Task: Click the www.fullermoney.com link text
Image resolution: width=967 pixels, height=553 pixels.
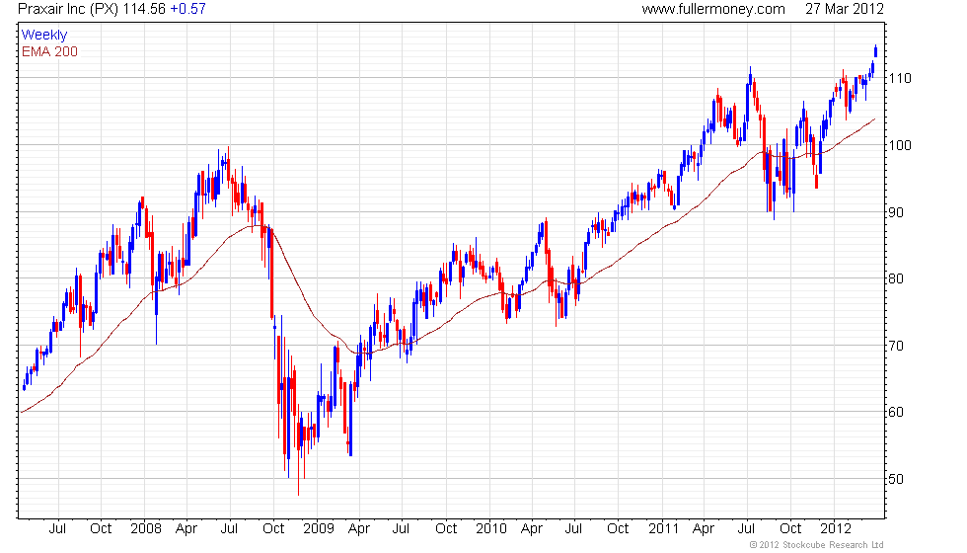Action: 712,9
